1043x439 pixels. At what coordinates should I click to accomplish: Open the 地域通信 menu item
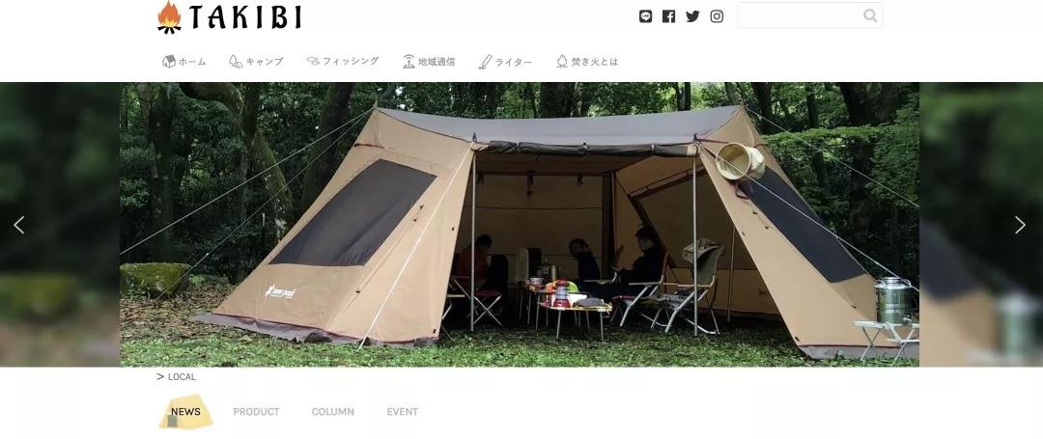pos(429,62)
